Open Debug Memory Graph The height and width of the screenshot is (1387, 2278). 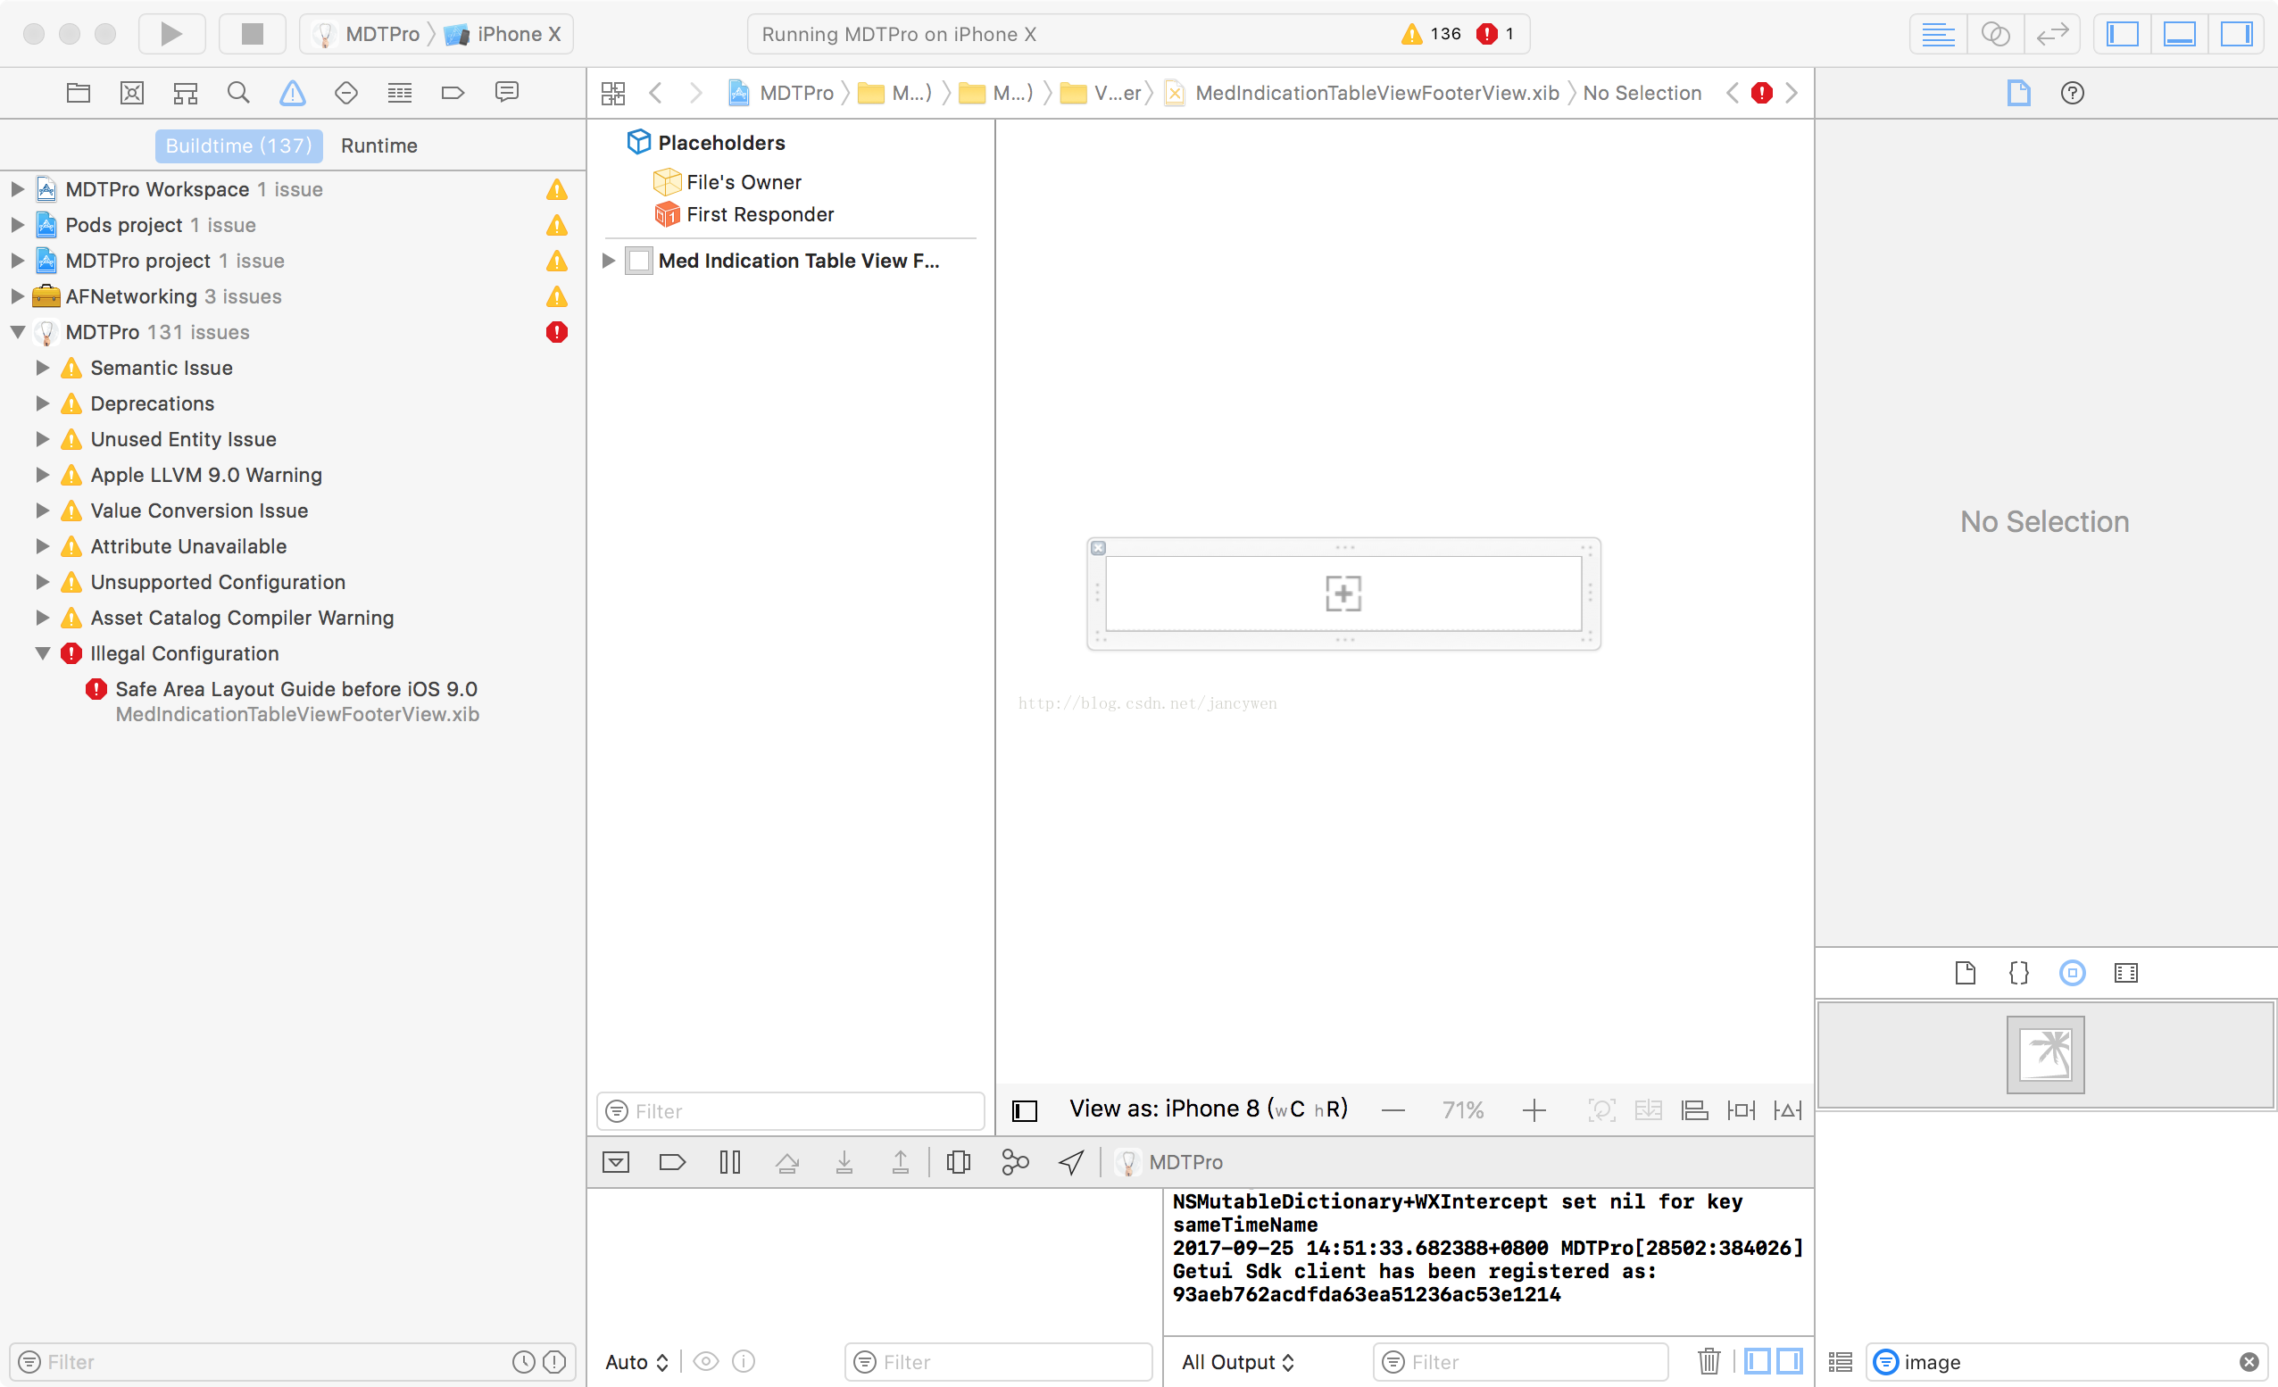pyautogui.click(x=1015, y=1162)
